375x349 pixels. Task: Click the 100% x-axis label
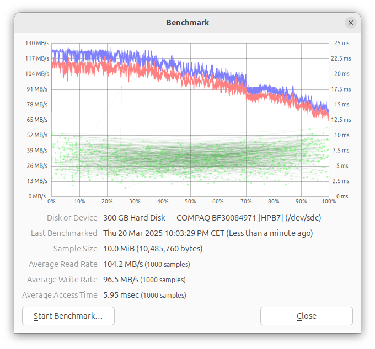pos(329,201)
